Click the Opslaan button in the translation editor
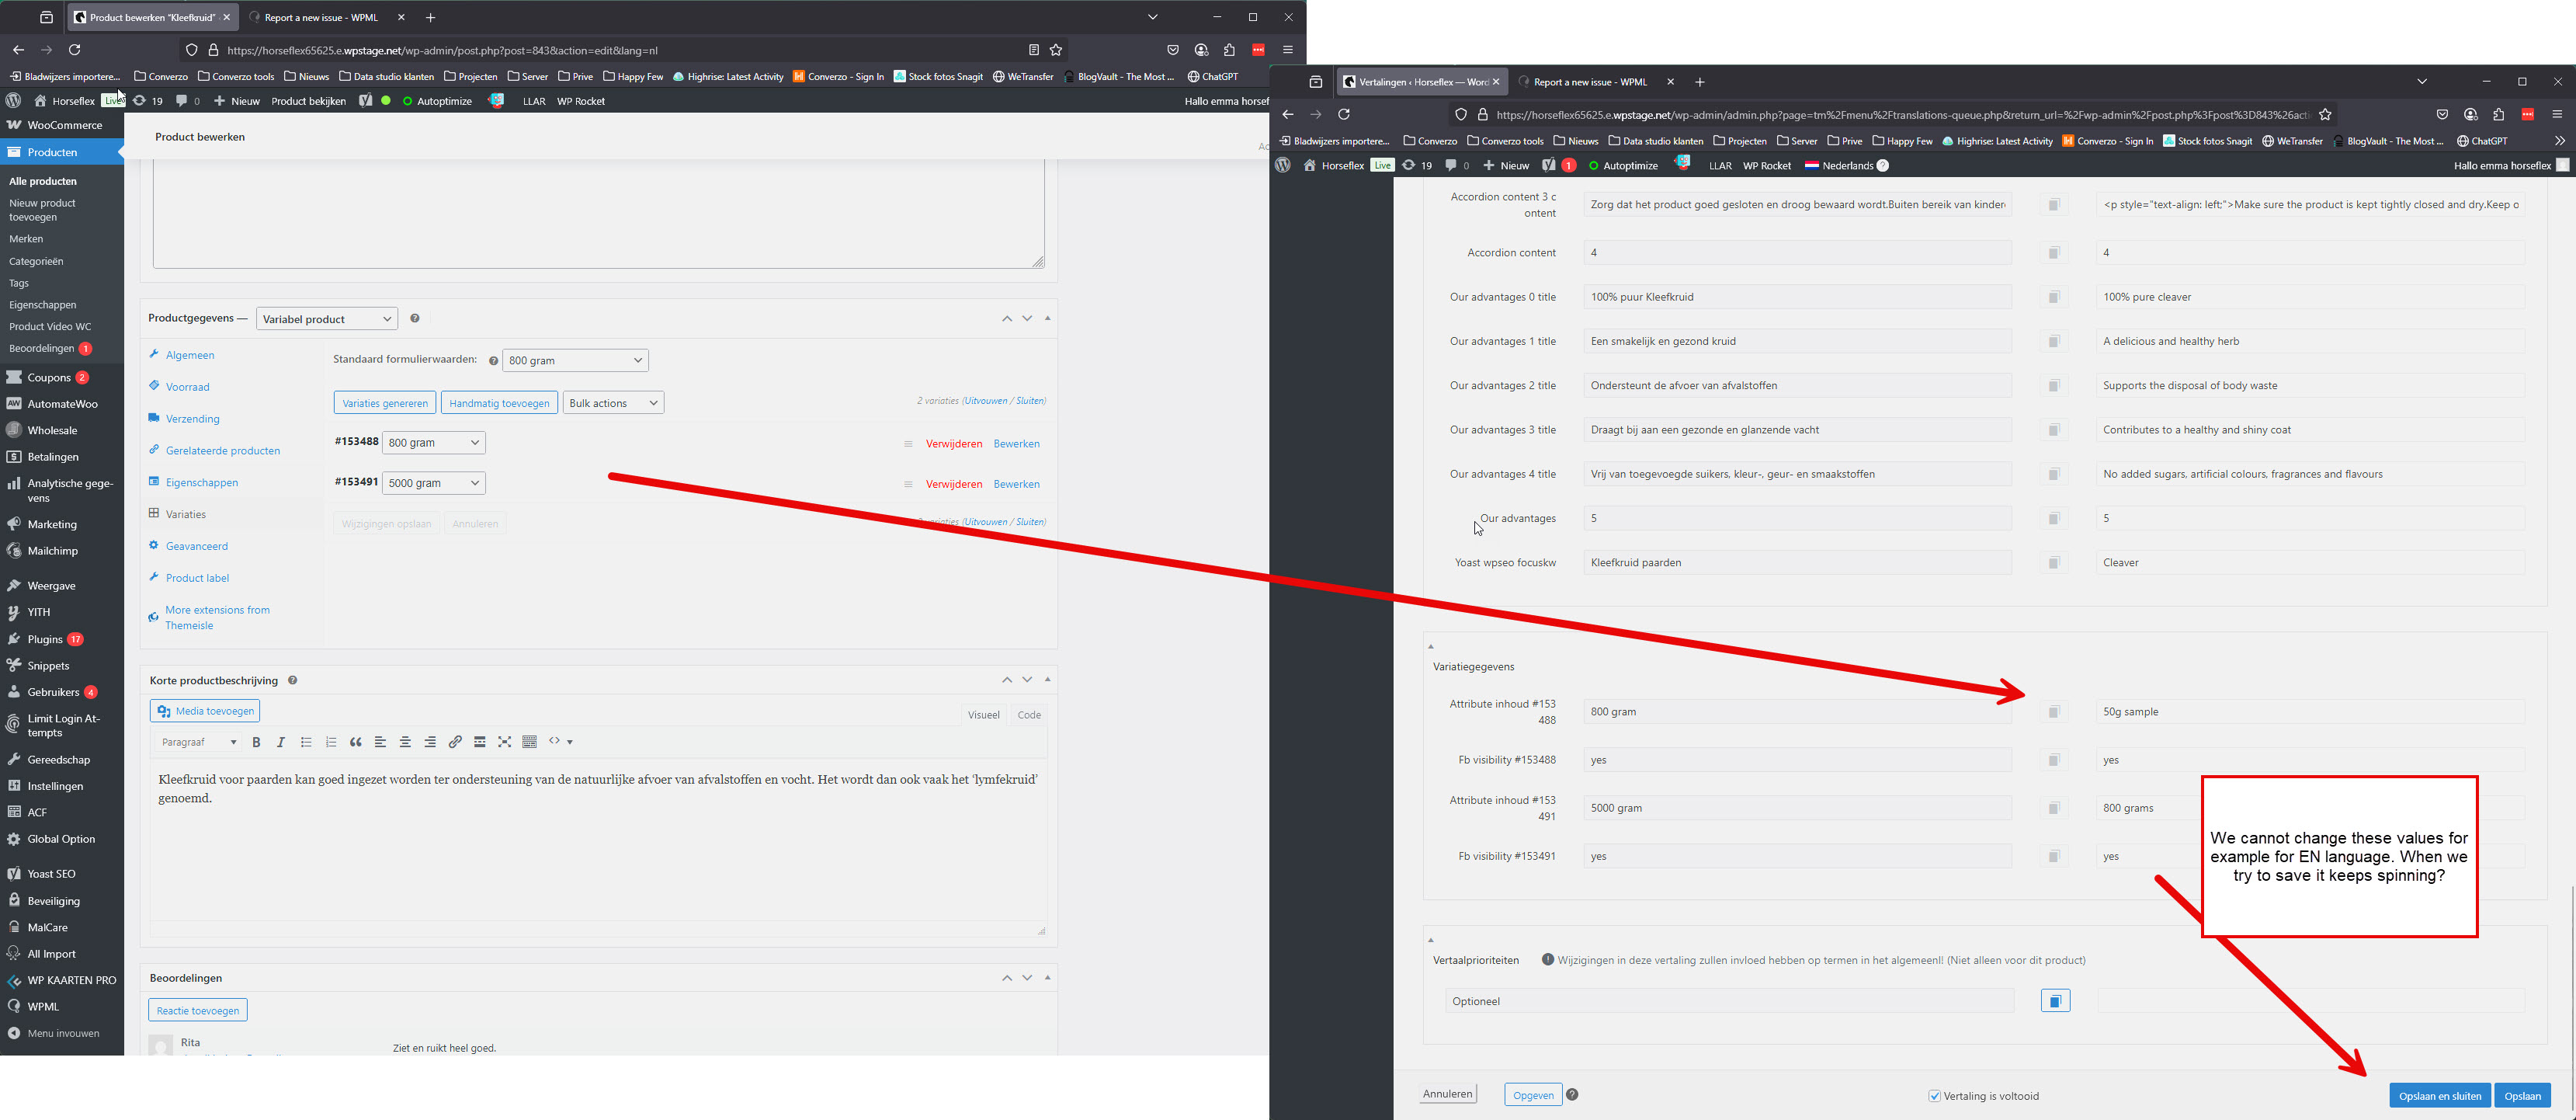Screen dimensions: 2576x1120 [2522, 1096]
